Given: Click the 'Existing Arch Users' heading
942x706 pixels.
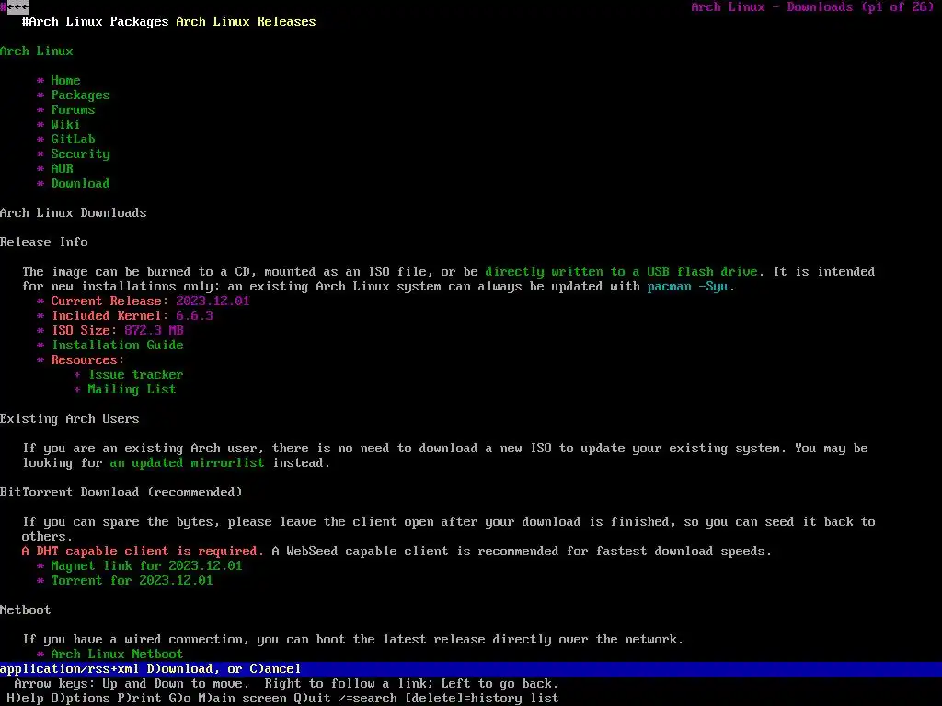Looking at the screenshot, I should pyautogui.click(x=70, y=418).
